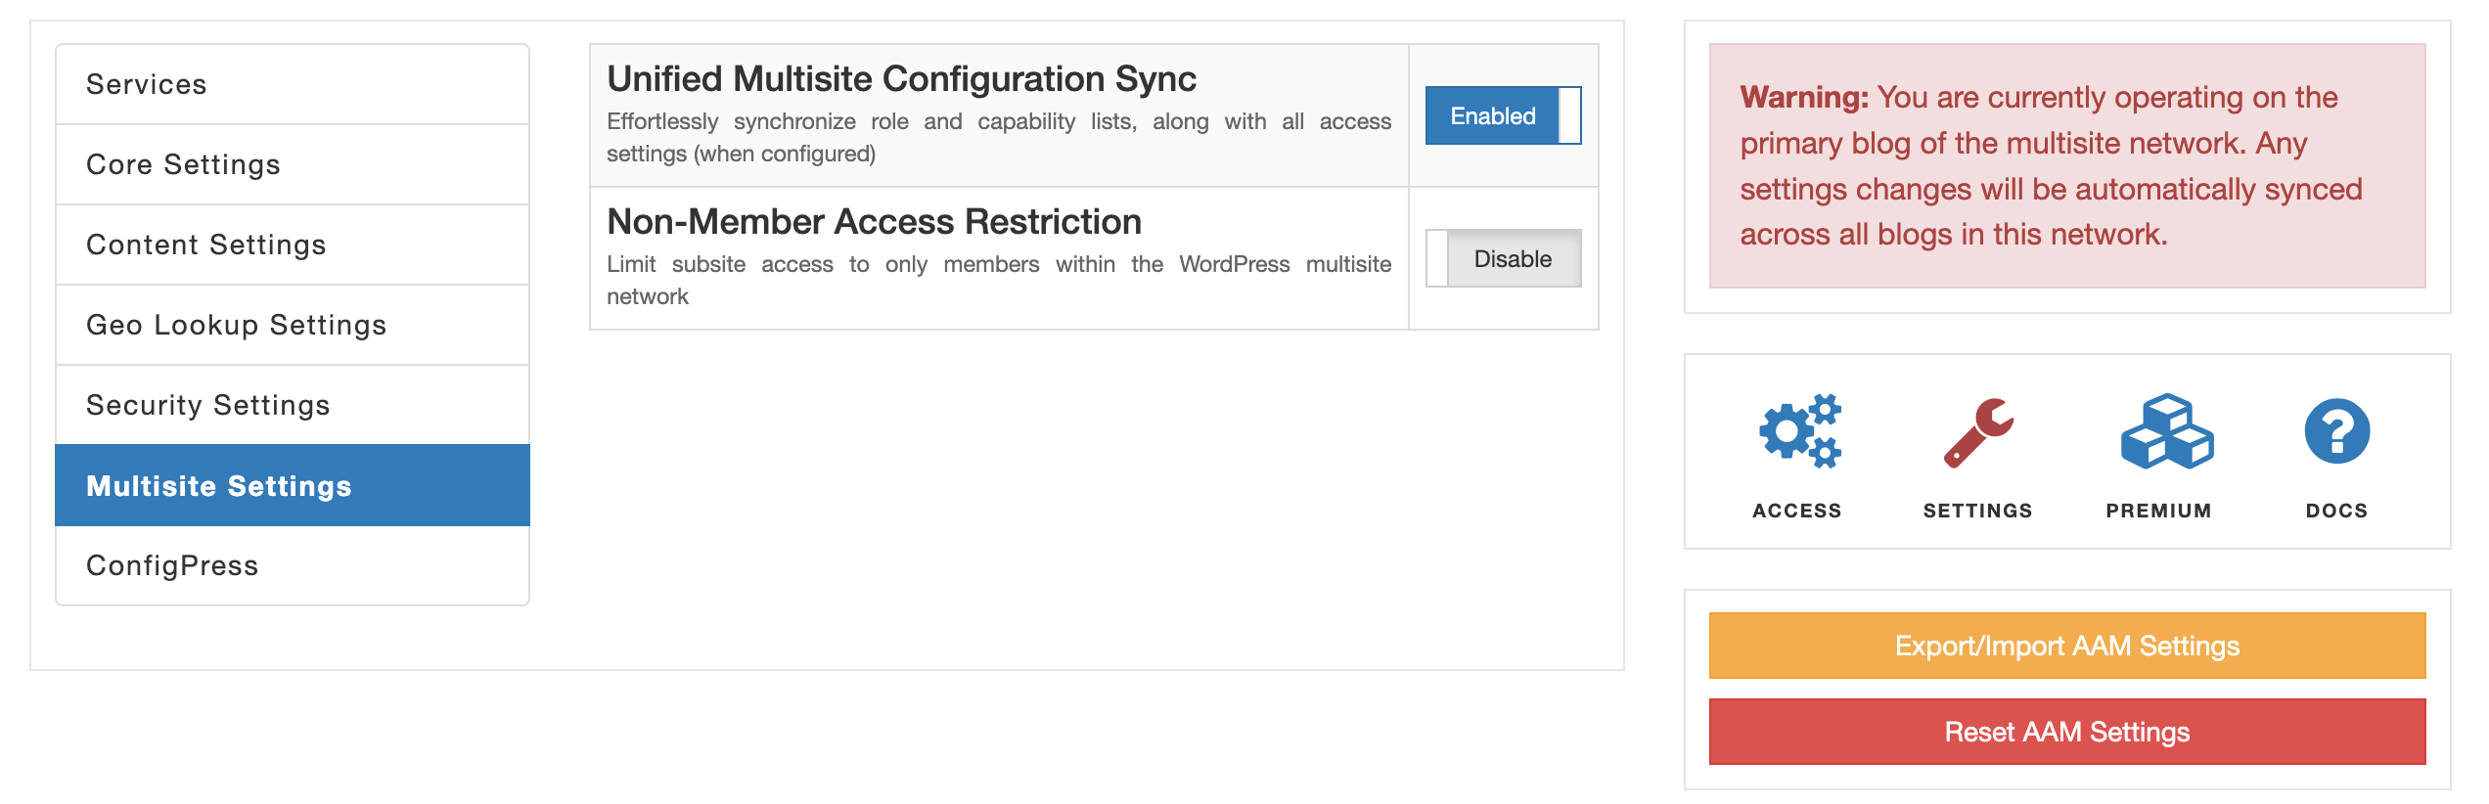The image size is (2489, 804).
Task: Toggle Non-Member Access Restriction Disable switch
Action: [1503, 258]
